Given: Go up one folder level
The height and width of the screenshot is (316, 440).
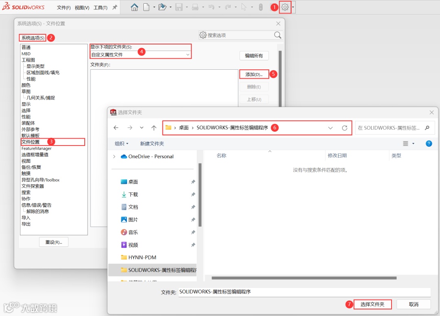Looking at the screenshot, I should (154, 128).
